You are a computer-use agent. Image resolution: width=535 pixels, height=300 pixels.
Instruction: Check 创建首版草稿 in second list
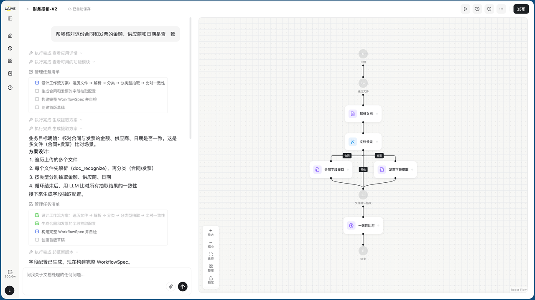tap(37, 240)
